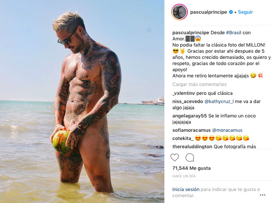Visit the sofiamoracamus profile
The image size is (279, 203).
click(191, 130)
